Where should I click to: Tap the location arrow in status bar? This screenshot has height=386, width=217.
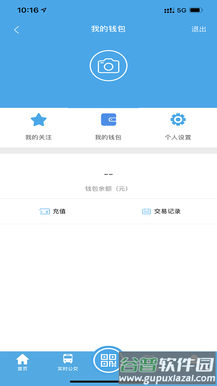[43, 10]
